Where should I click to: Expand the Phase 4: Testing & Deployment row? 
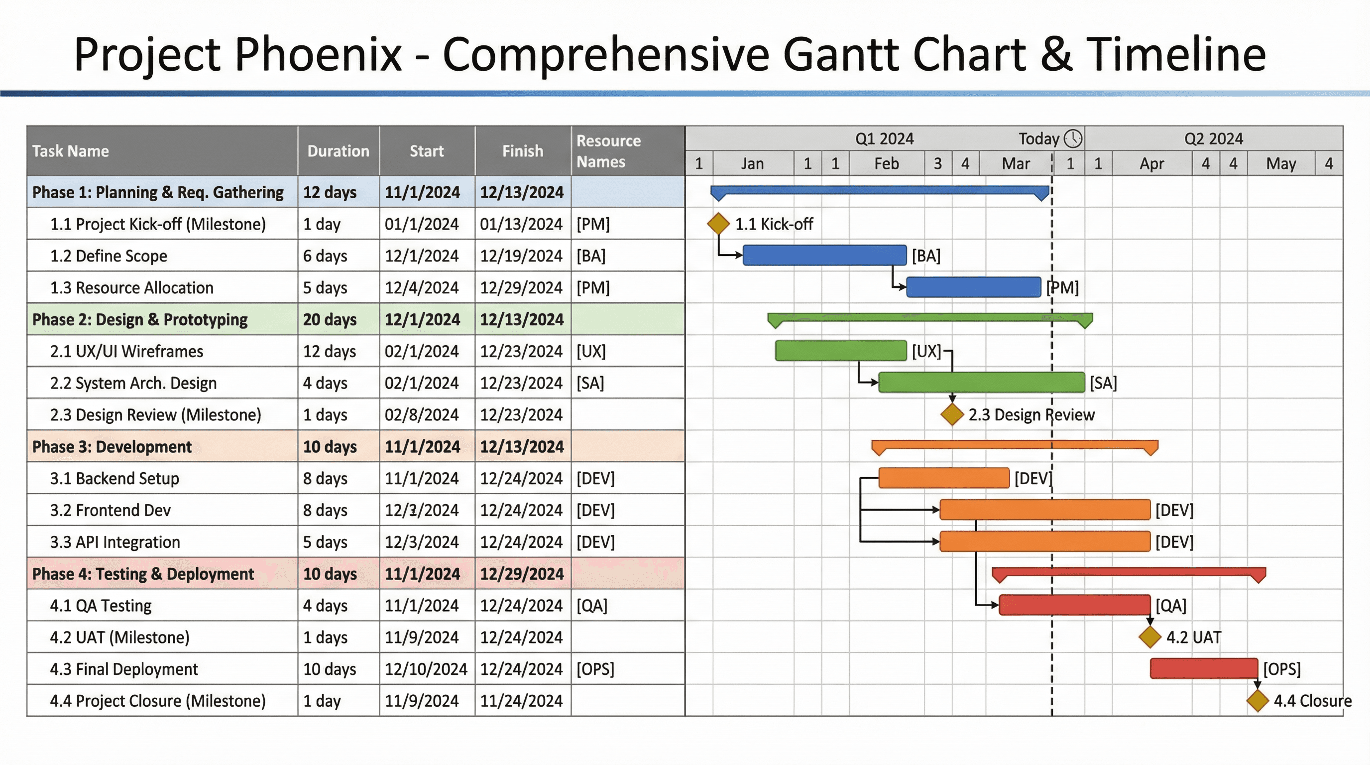[x=142, y=574]
